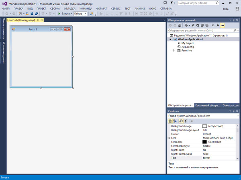Toggle Alphabetical sort in Properties panel
241x180 pixels.
point(175,121)
